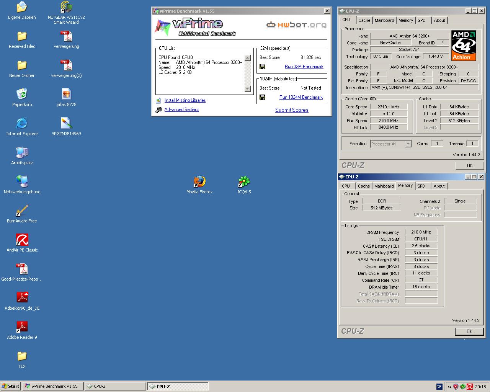This screenshot has width=490, height=392.
Task: Open the Mainboard tab in lower CPU-Z
Action: [384, 186]
